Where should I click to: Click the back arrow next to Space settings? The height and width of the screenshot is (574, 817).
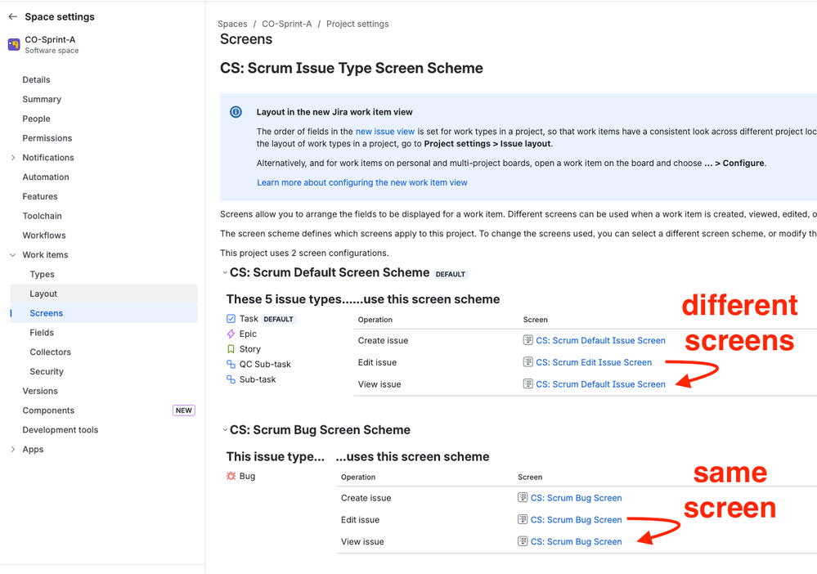point(13,16)
